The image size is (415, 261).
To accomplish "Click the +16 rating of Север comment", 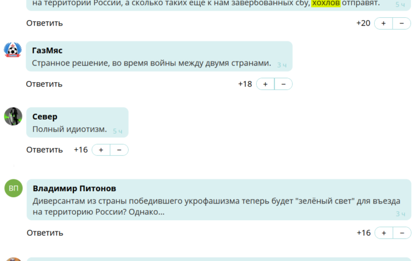I will coord(81,150).
